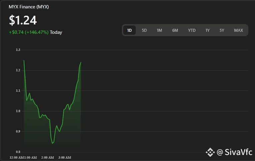Image resolution: width=255 pixels, height=161 pixels.
Task: Click the 2:00 AM axis label
Action: (47, 158)
